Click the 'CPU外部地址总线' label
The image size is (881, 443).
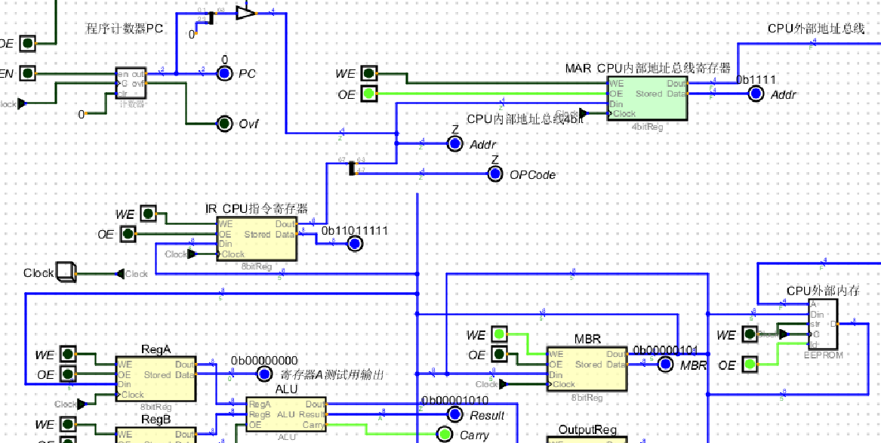point(816,29)
